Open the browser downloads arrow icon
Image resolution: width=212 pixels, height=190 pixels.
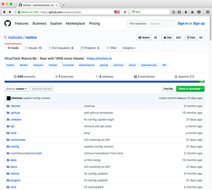(x=186, y=12)
